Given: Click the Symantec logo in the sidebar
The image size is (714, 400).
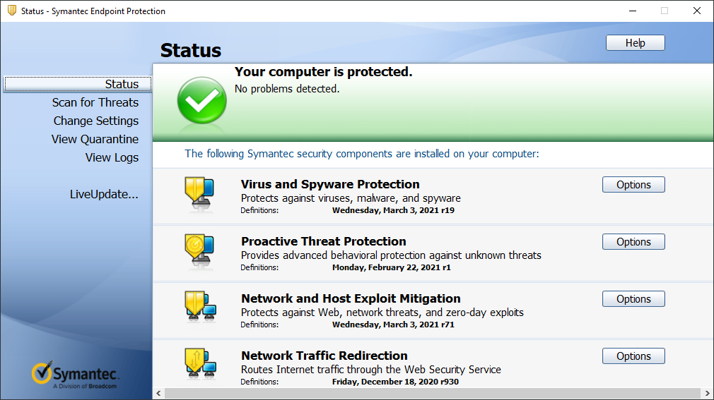Looking at the screenshot, I should coord(76,375).
